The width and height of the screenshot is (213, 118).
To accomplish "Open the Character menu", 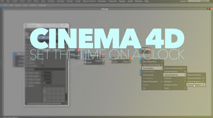I will click(112, 1).
